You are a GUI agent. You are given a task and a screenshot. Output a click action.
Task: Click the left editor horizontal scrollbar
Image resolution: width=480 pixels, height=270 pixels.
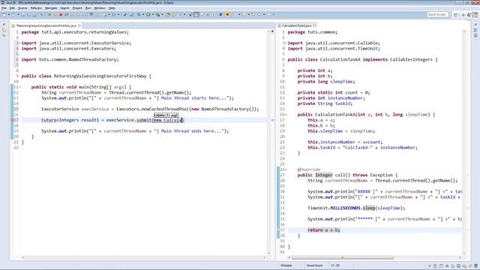[x=144, y=257]
